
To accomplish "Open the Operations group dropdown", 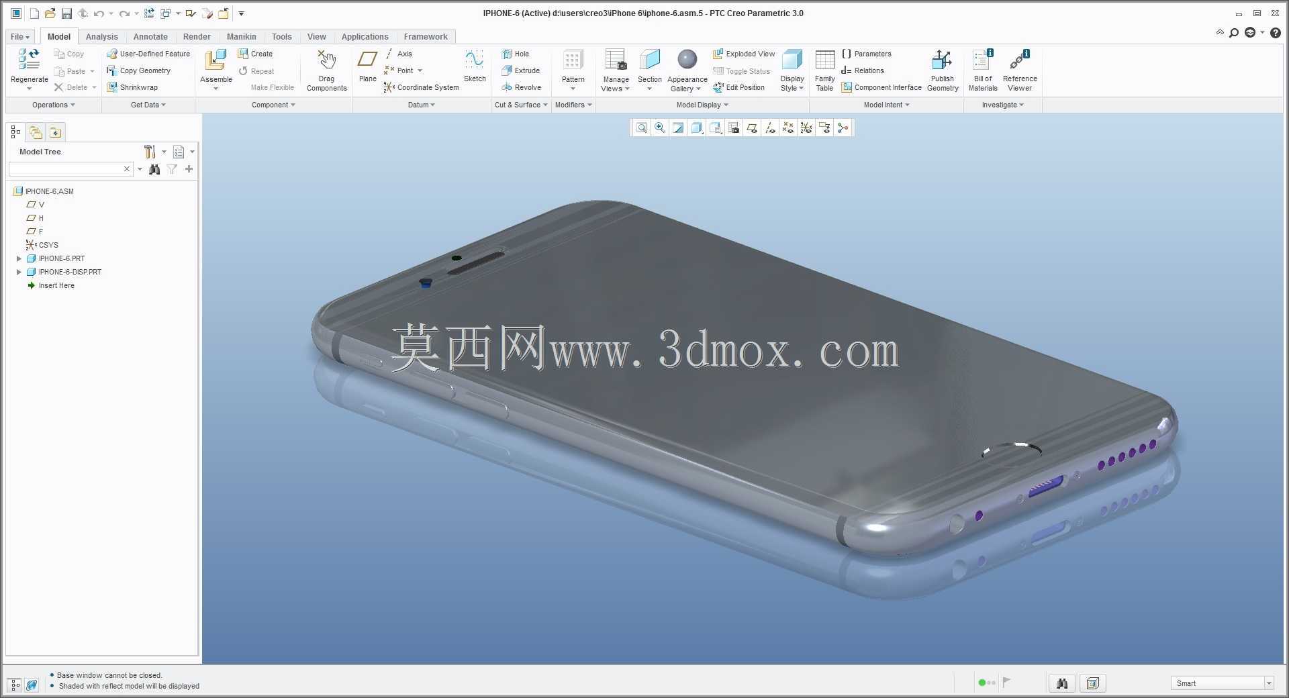I will click(x=54, y=105).
